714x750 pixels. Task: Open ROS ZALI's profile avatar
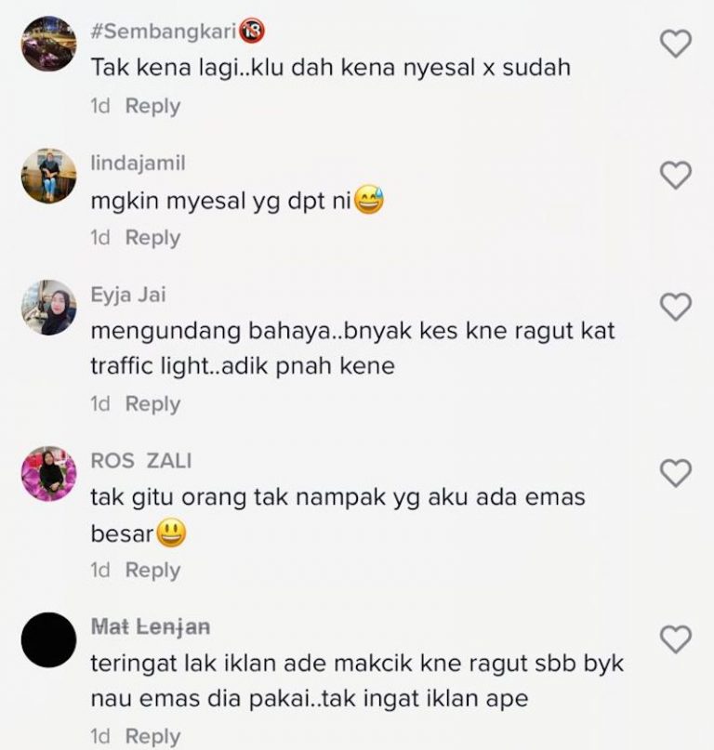[x=49, y=474]
